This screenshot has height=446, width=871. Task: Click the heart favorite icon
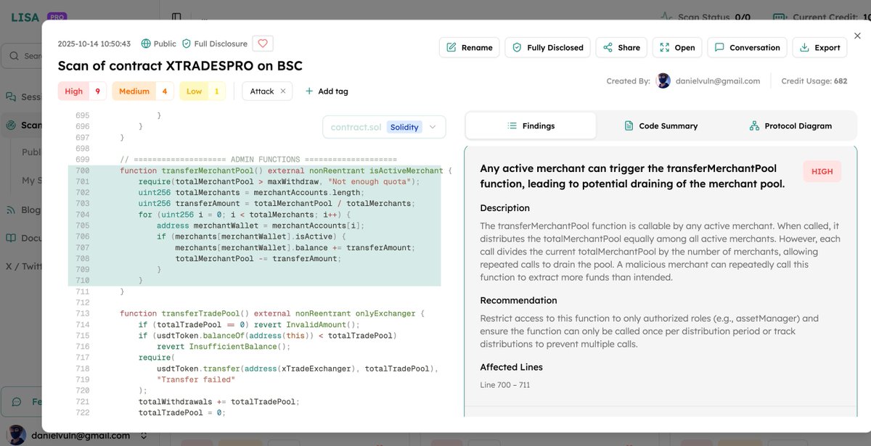click(x=263, y=44)
